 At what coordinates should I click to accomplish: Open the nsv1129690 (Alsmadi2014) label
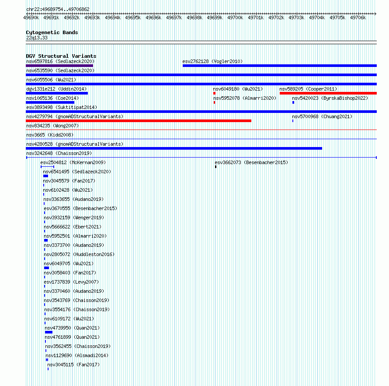77,355
